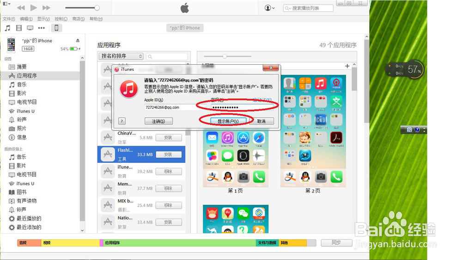The width and height of the screenshot is (462, 260).
Task: Open the 文件(F) menu
Action: point(9,19)
